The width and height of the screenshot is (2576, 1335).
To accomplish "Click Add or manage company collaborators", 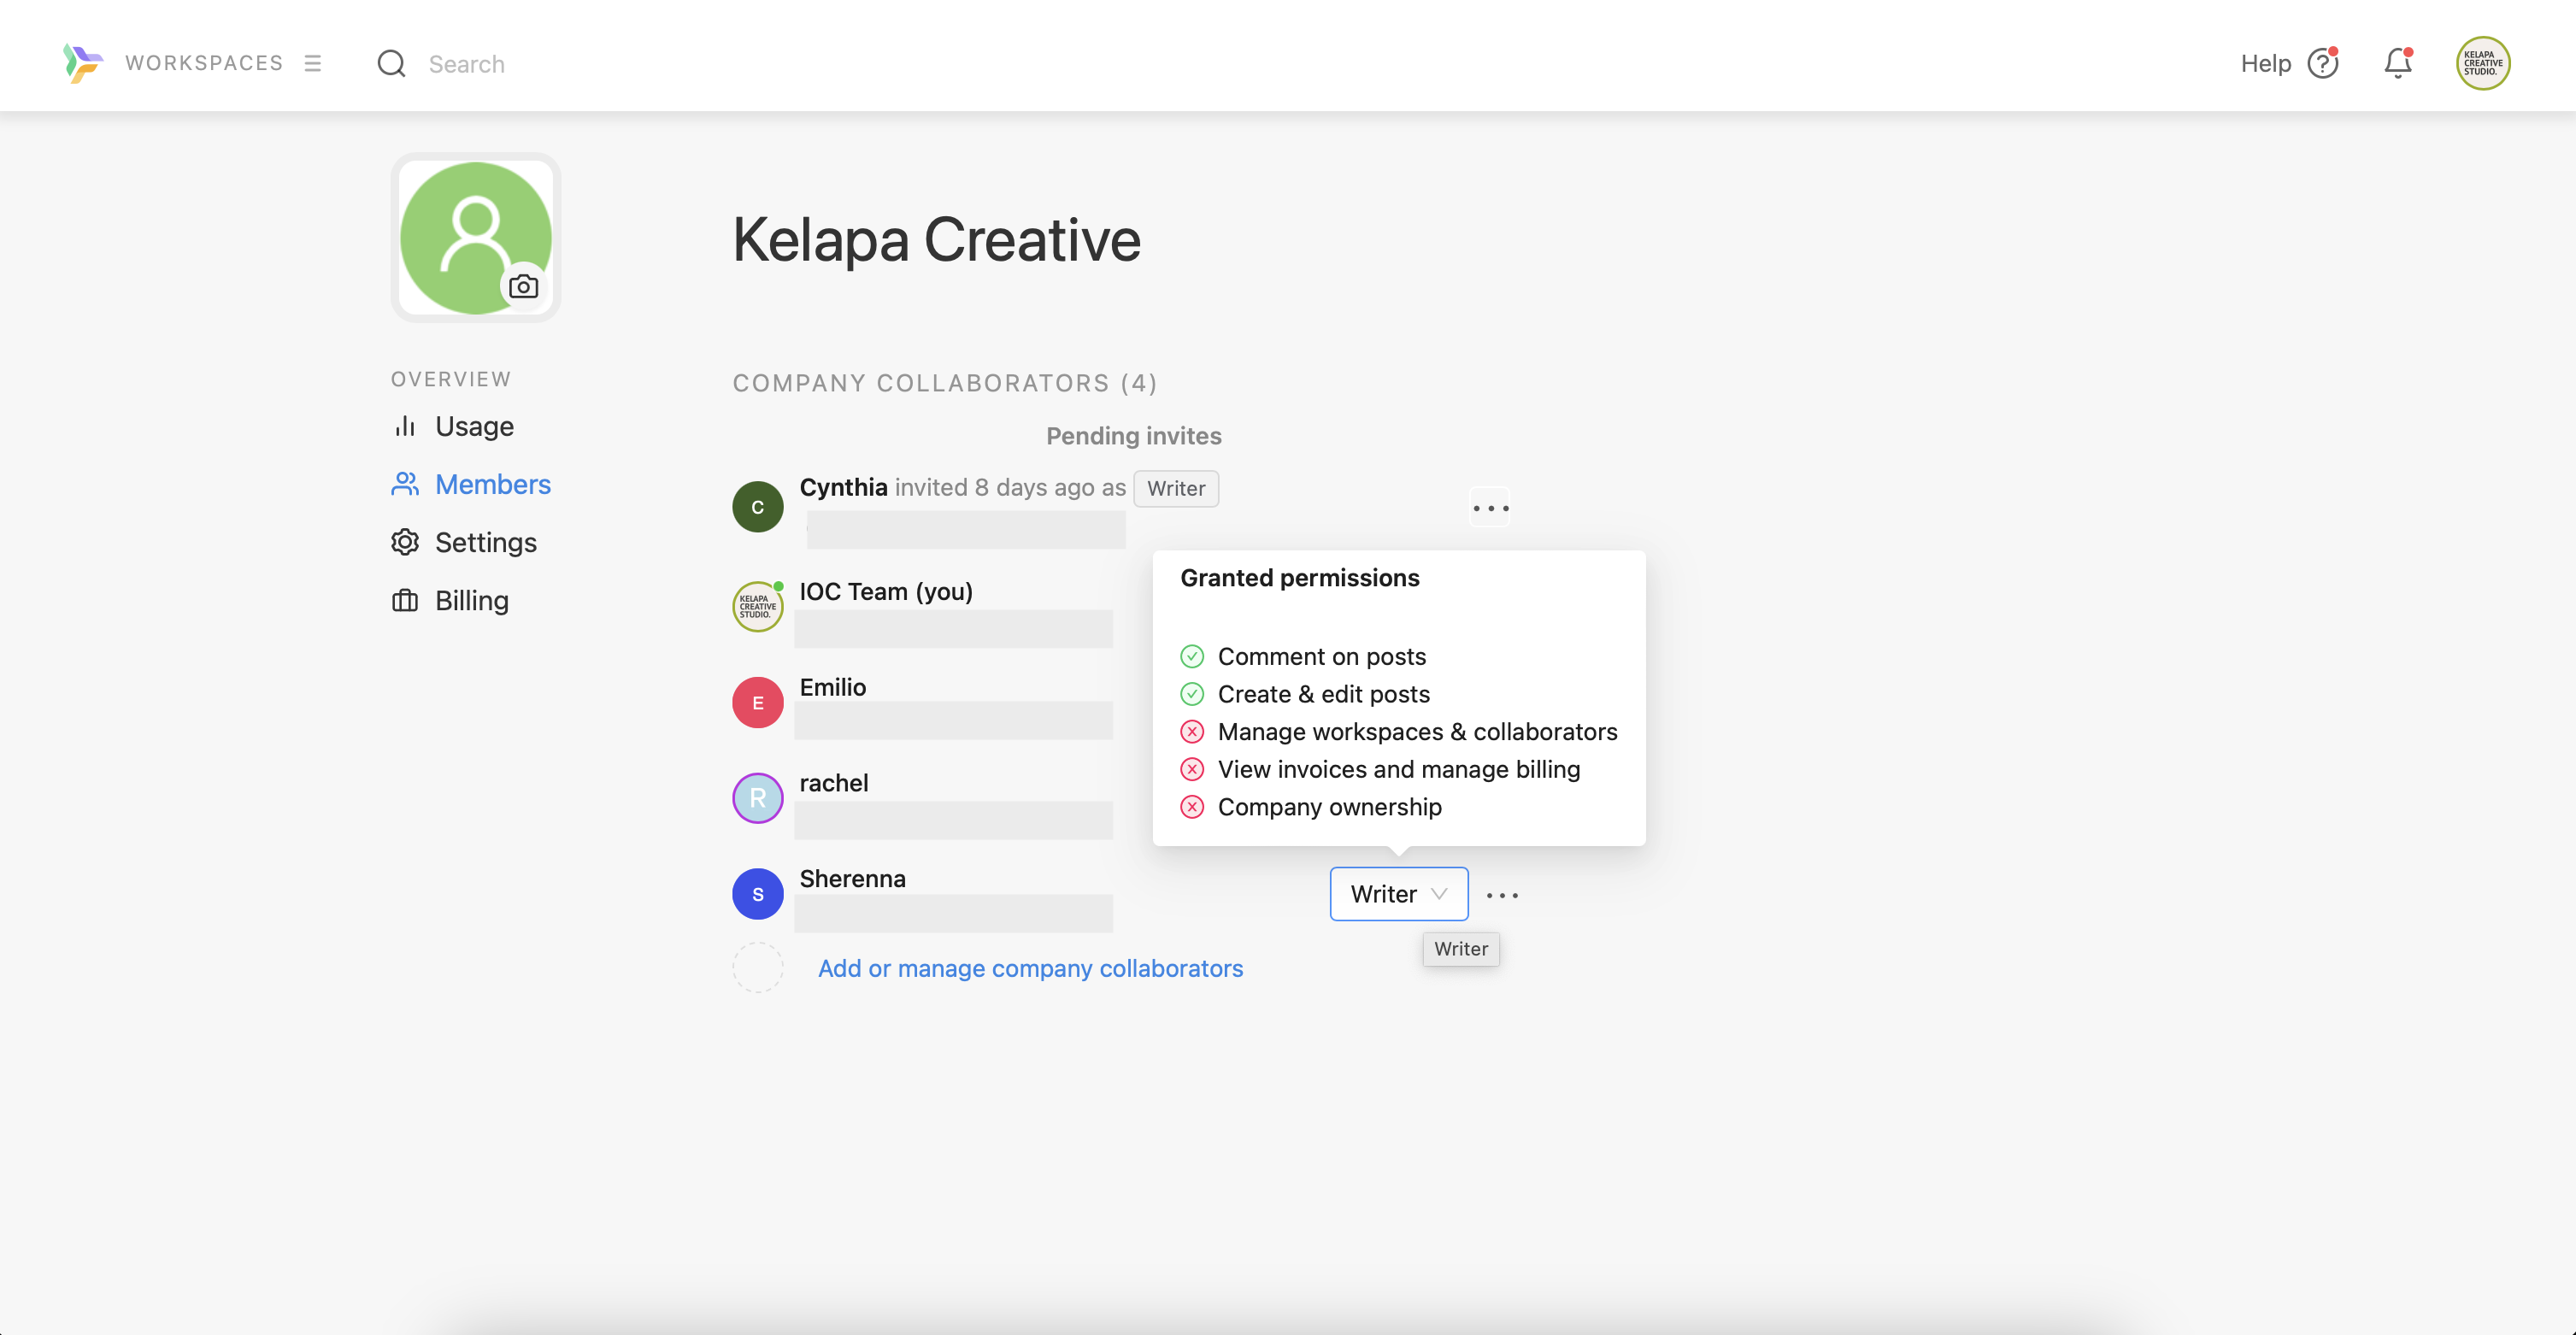I will [1030, 968].
